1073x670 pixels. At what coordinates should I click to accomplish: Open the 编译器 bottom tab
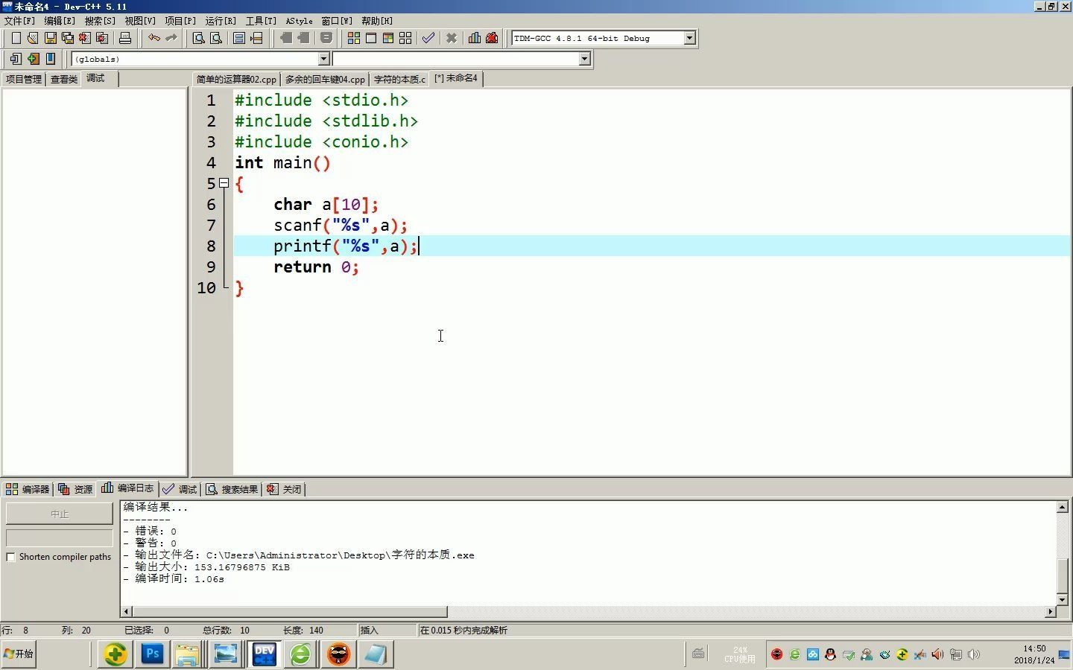click(28, 489)
